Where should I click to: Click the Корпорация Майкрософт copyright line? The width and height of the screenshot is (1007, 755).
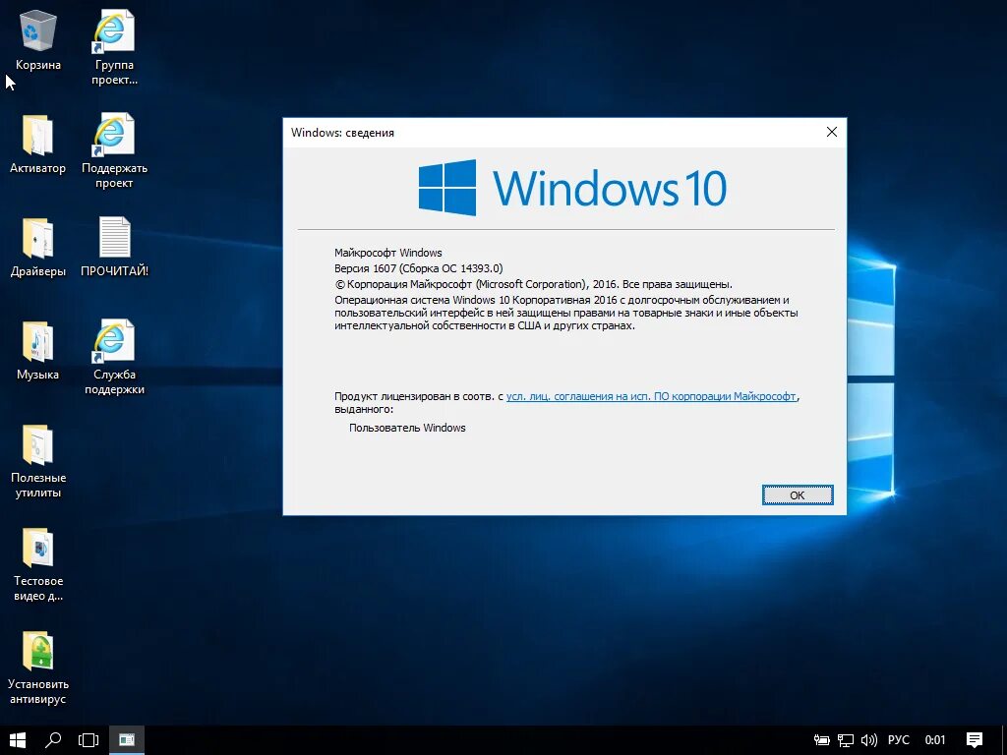point(533,284)
